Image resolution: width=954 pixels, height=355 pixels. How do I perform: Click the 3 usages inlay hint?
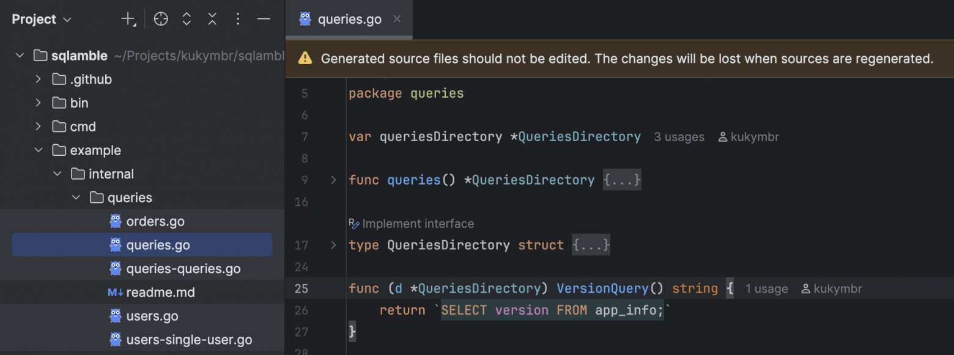coord(679,137)
